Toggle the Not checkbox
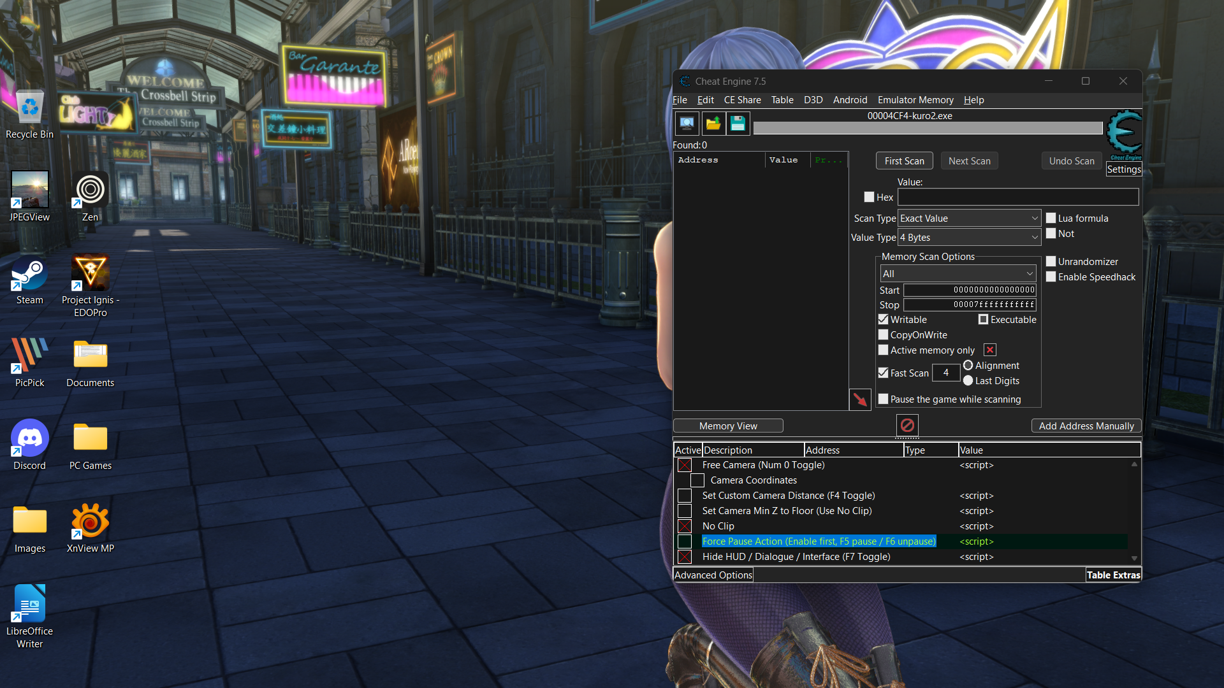Viewport: 1224px width, 688px height. click(x=1051, y=233)
